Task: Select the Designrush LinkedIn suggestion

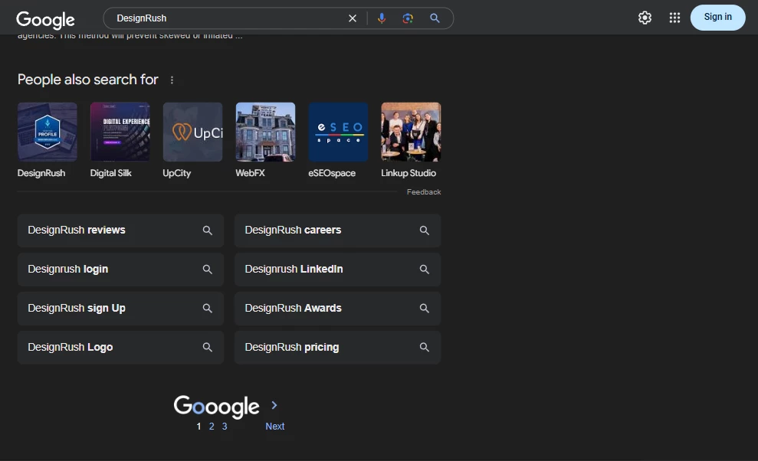Action: (337, 269)
